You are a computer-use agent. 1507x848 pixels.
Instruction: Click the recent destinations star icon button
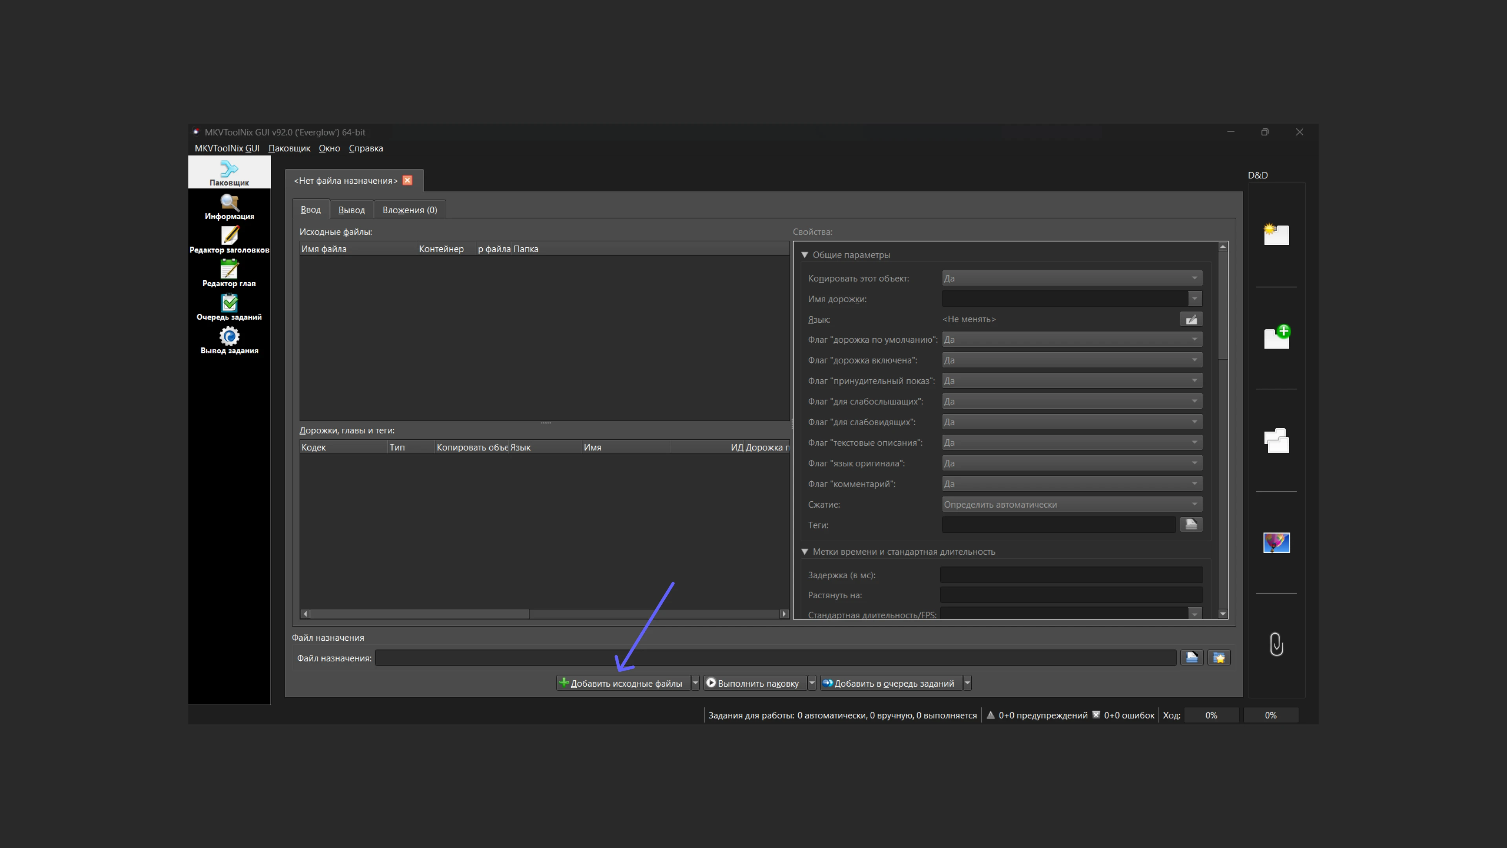pyautogui.click(x=1219, y=658)
